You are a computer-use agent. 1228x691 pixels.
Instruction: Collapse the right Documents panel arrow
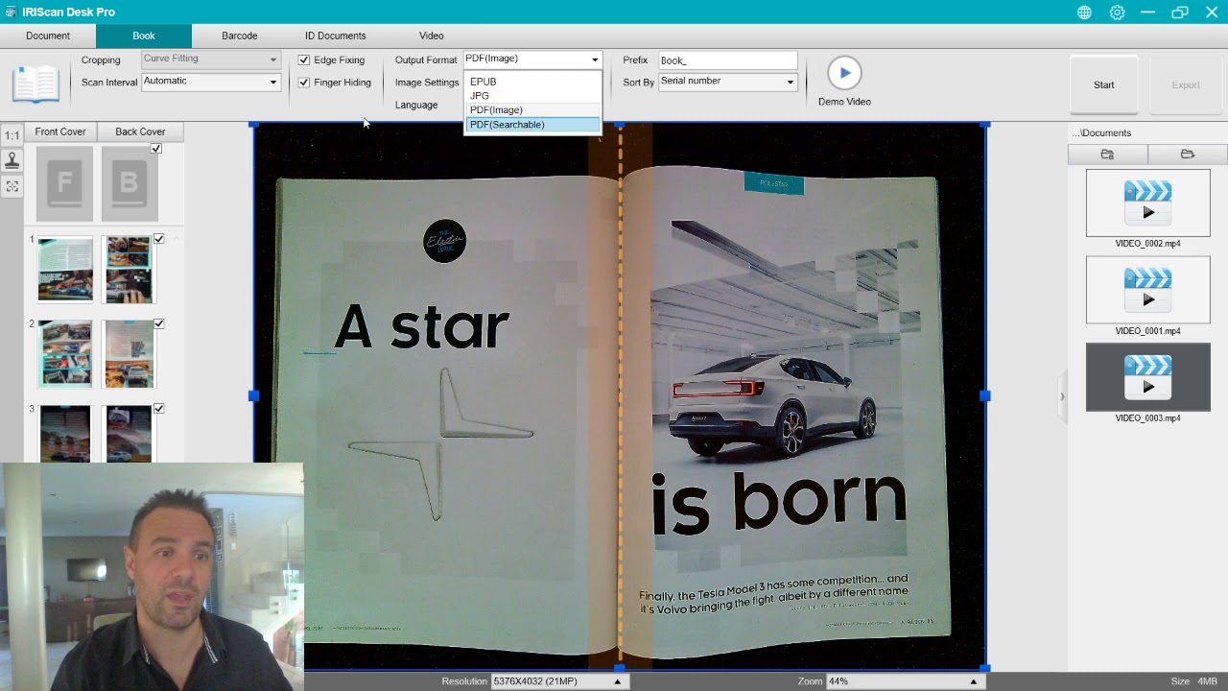pyautogui.click(x=1061, y=396)
